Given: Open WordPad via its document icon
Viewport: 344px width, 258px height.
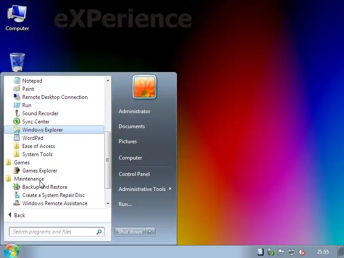Looking at the screenshot, I should click(17, 138).
